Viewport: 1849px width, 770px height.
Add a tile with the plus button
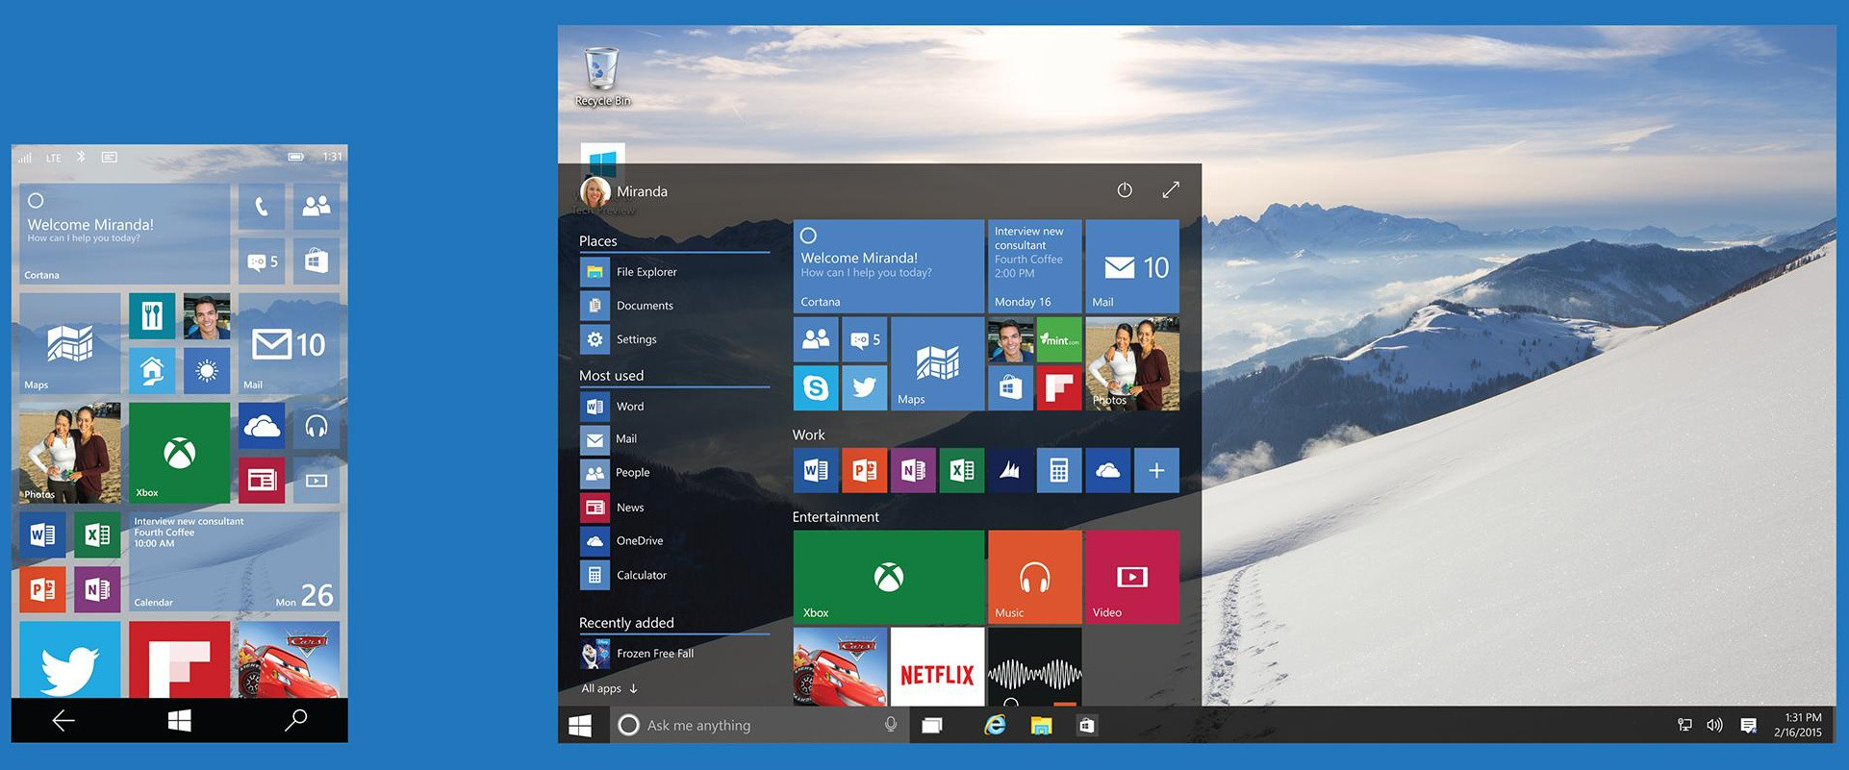[1156, 470]
